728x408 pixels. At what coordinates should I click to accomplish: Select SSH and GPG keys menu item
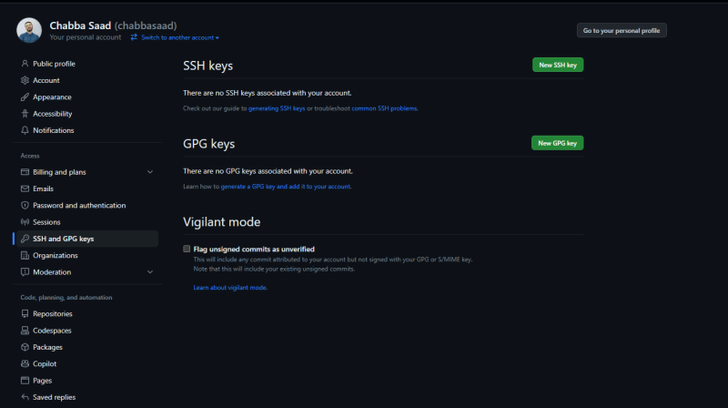tap(86, 239)
